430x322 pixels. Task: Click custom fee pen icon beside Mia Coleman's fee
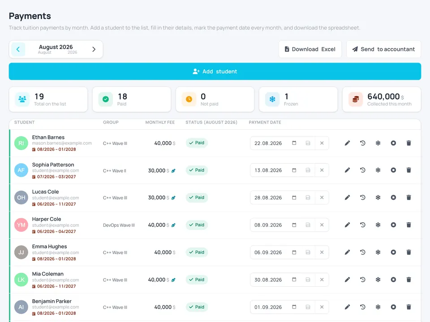click(173, 280)
